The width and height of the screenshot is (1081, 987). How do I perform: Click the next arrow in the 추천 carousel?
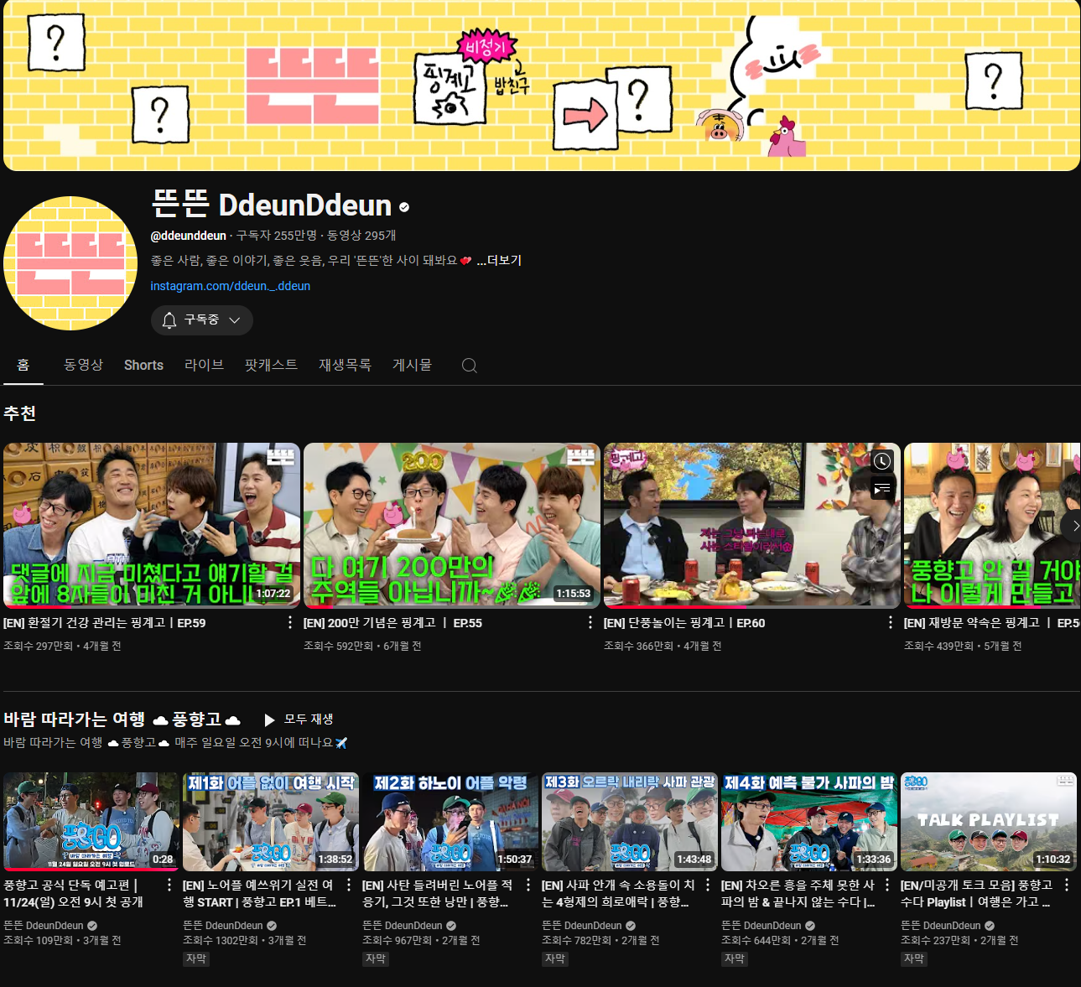click(1075, 526)
